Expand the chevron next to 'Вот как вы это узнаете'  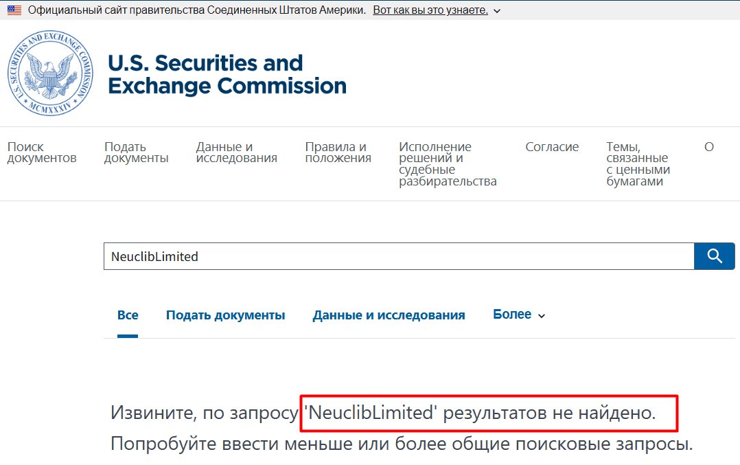(x=496, y=10)
